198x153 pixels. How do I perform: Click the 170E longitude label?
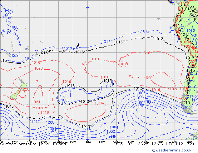click(x=15, y=142)
